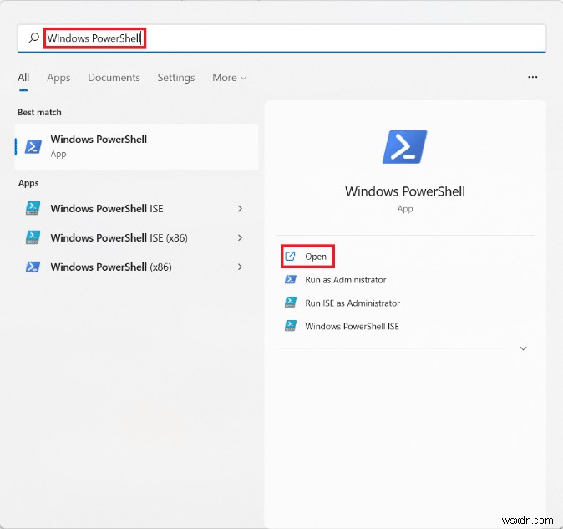
Task: Open the three-dot options menu
Action: pos(532,77)
